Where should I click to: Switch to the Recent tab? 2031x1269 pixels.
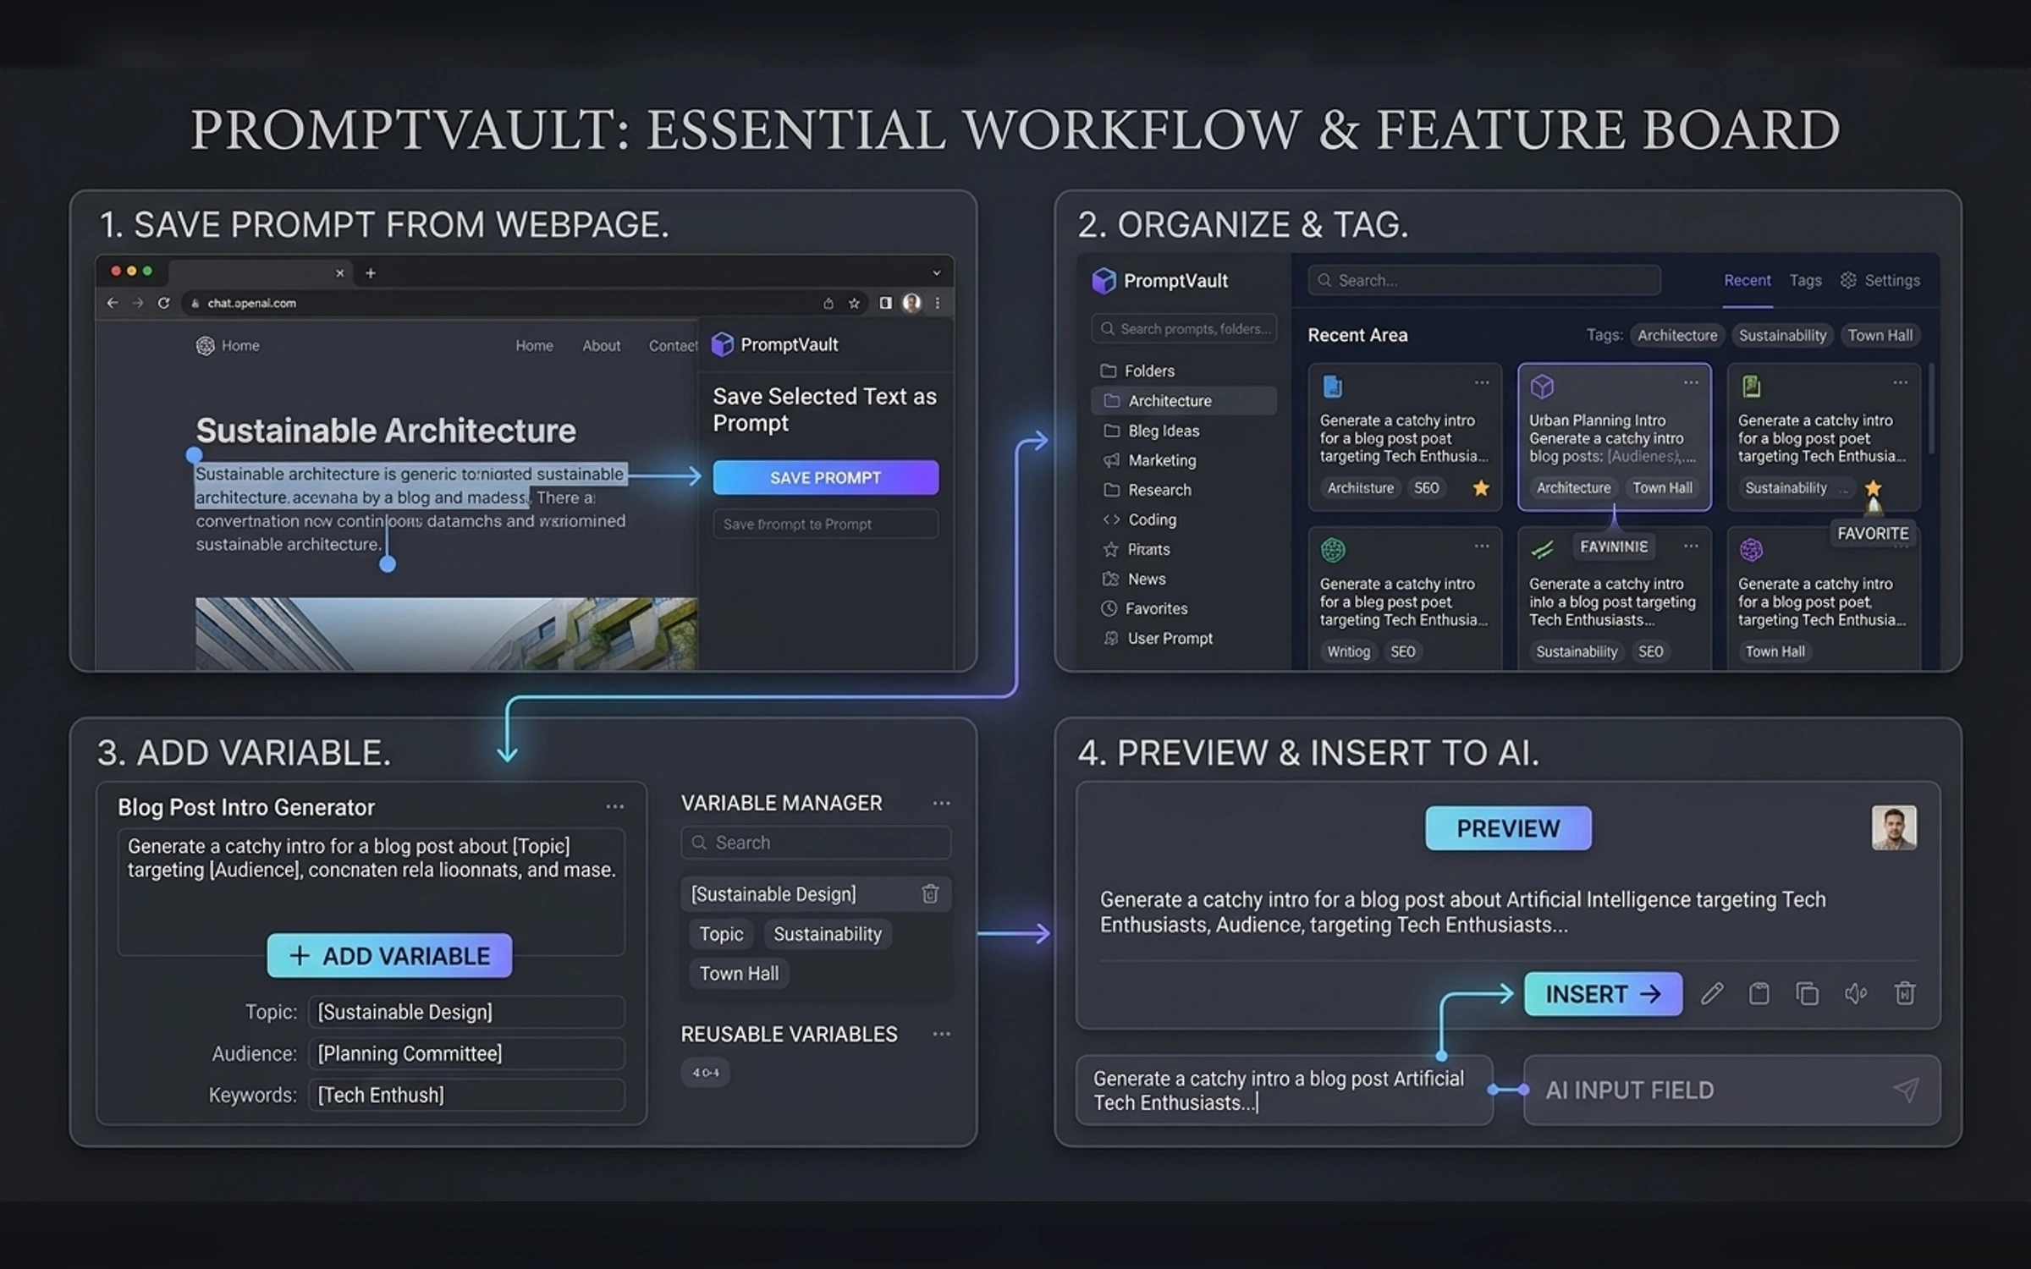click(x=1747, y=280)
